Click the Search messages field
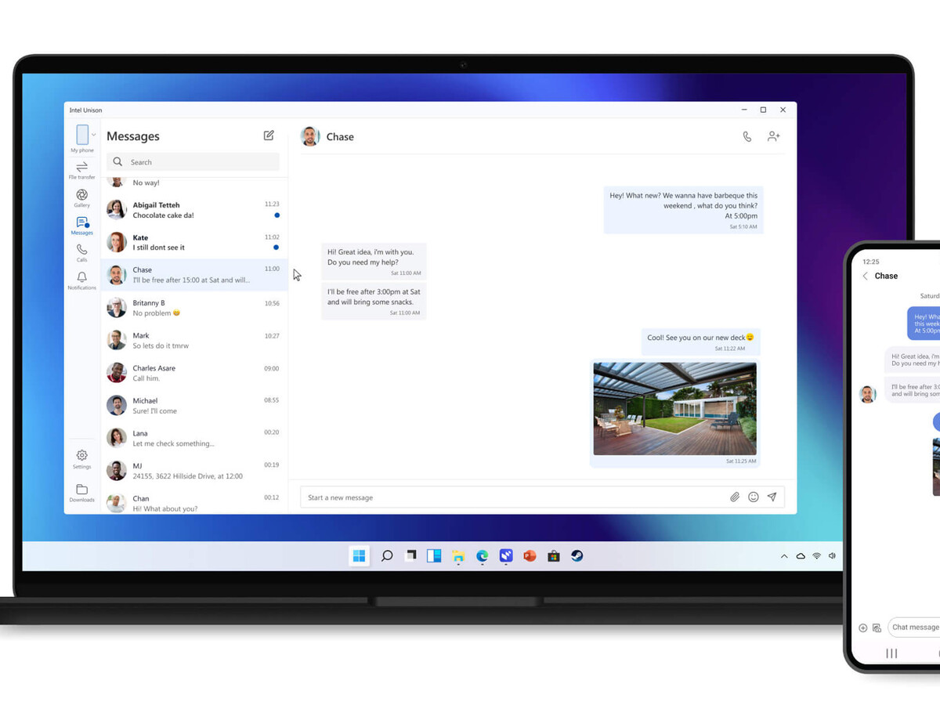 coord(193,162)
